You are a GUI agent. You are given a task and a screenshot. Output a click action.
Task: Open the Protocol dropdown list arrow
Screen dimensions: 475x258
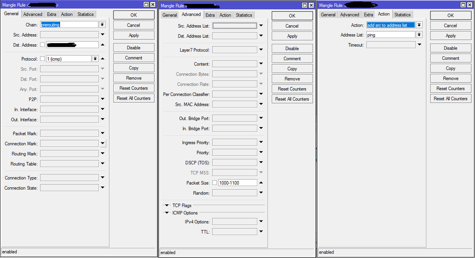tap(95, 59)
